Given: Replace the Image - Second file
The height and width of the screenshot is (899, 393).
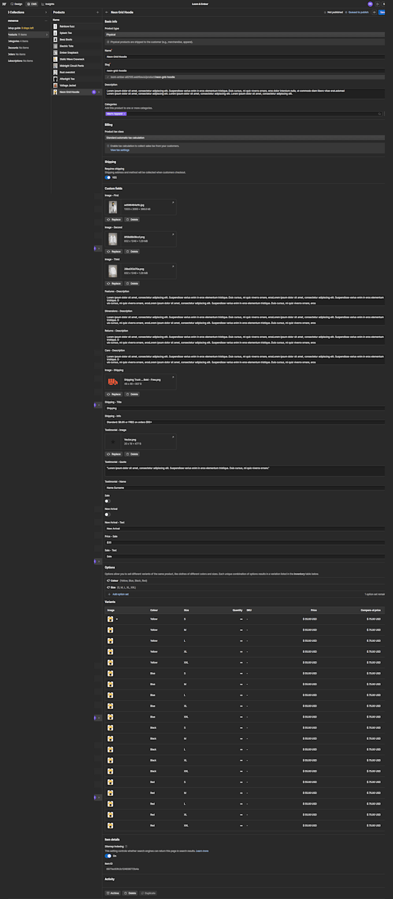Looking at the screenshot, I should 113,251.
